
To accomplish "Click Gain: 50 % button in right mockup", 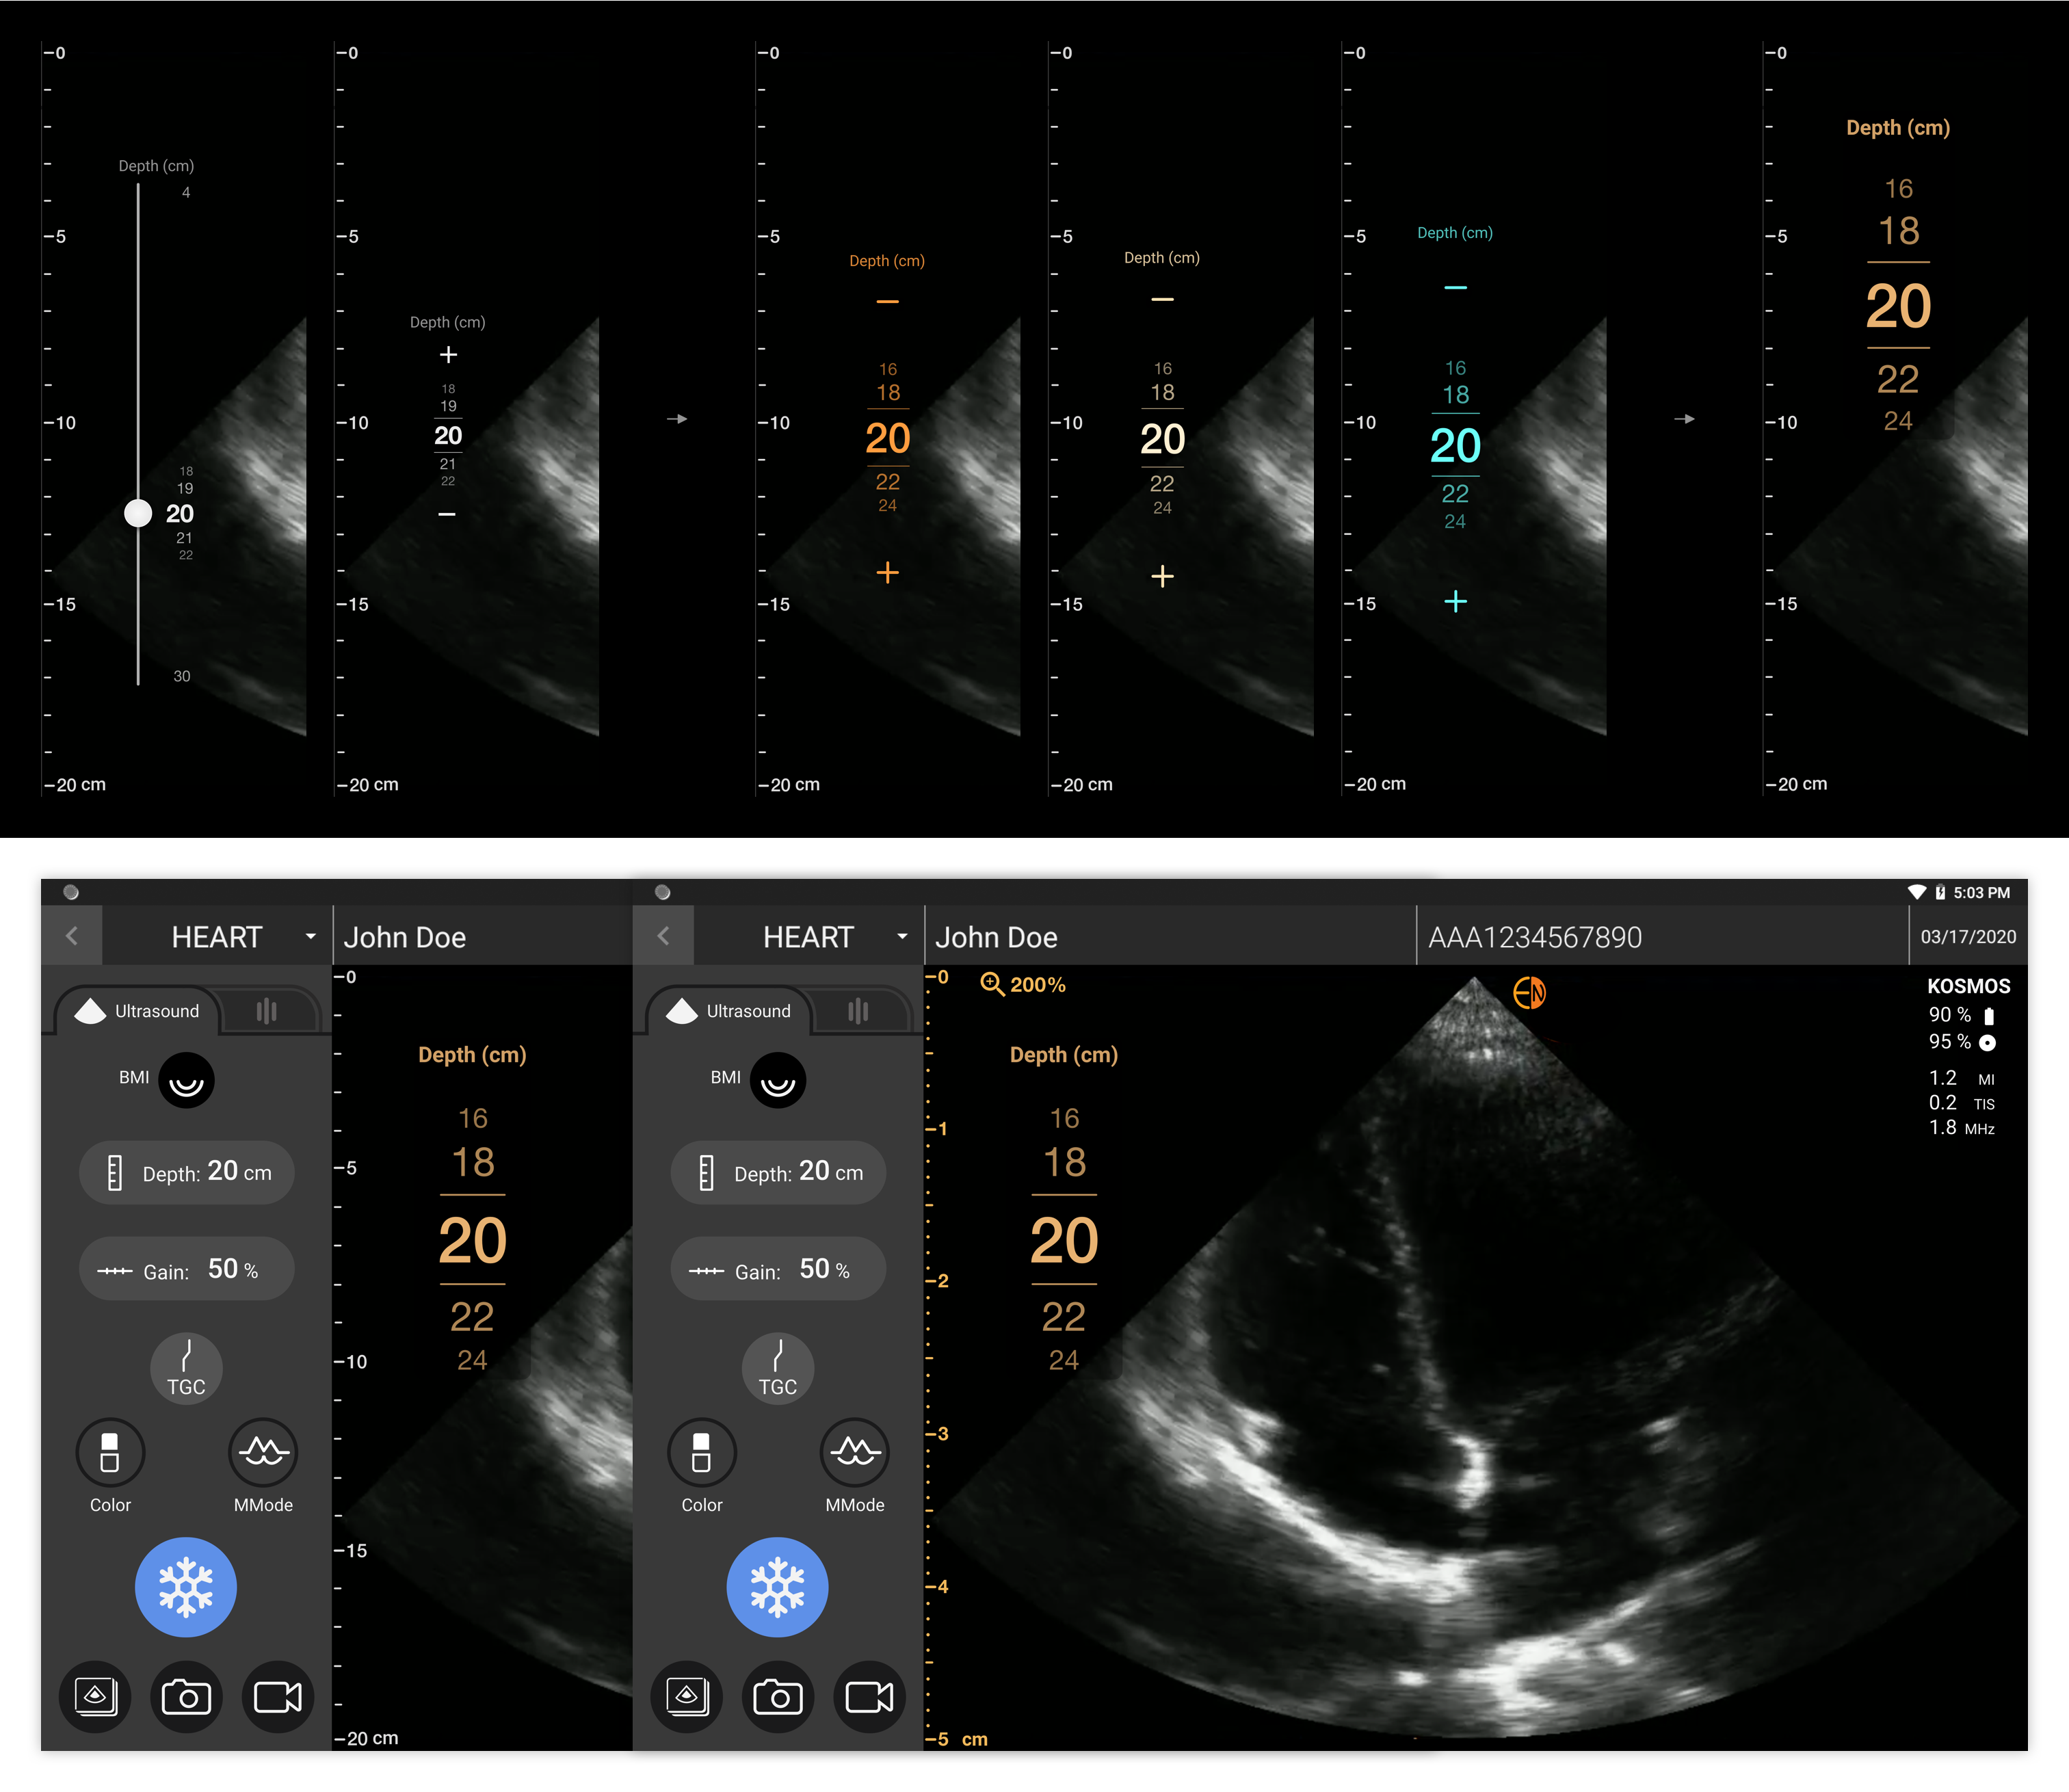I will click(x=777, y=1269).
